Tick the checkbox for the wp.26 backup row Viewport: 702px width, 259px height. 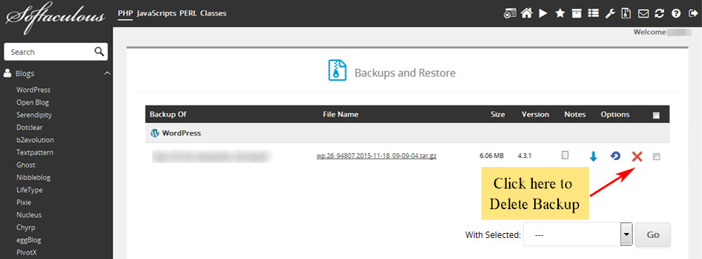(x=656, y=157)
